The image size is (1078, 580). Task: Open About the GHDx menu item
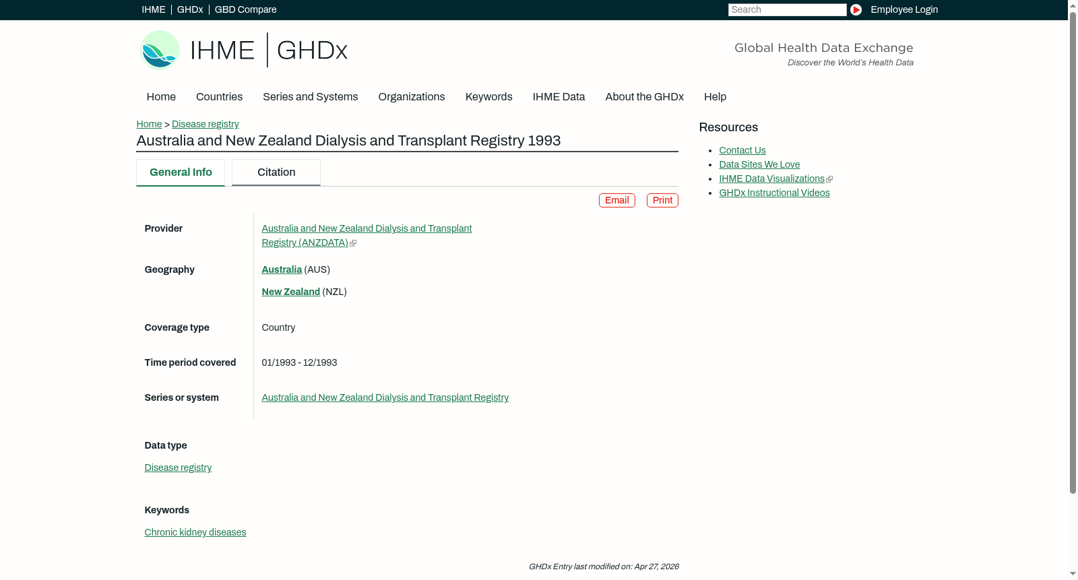[x=644, y=97]
